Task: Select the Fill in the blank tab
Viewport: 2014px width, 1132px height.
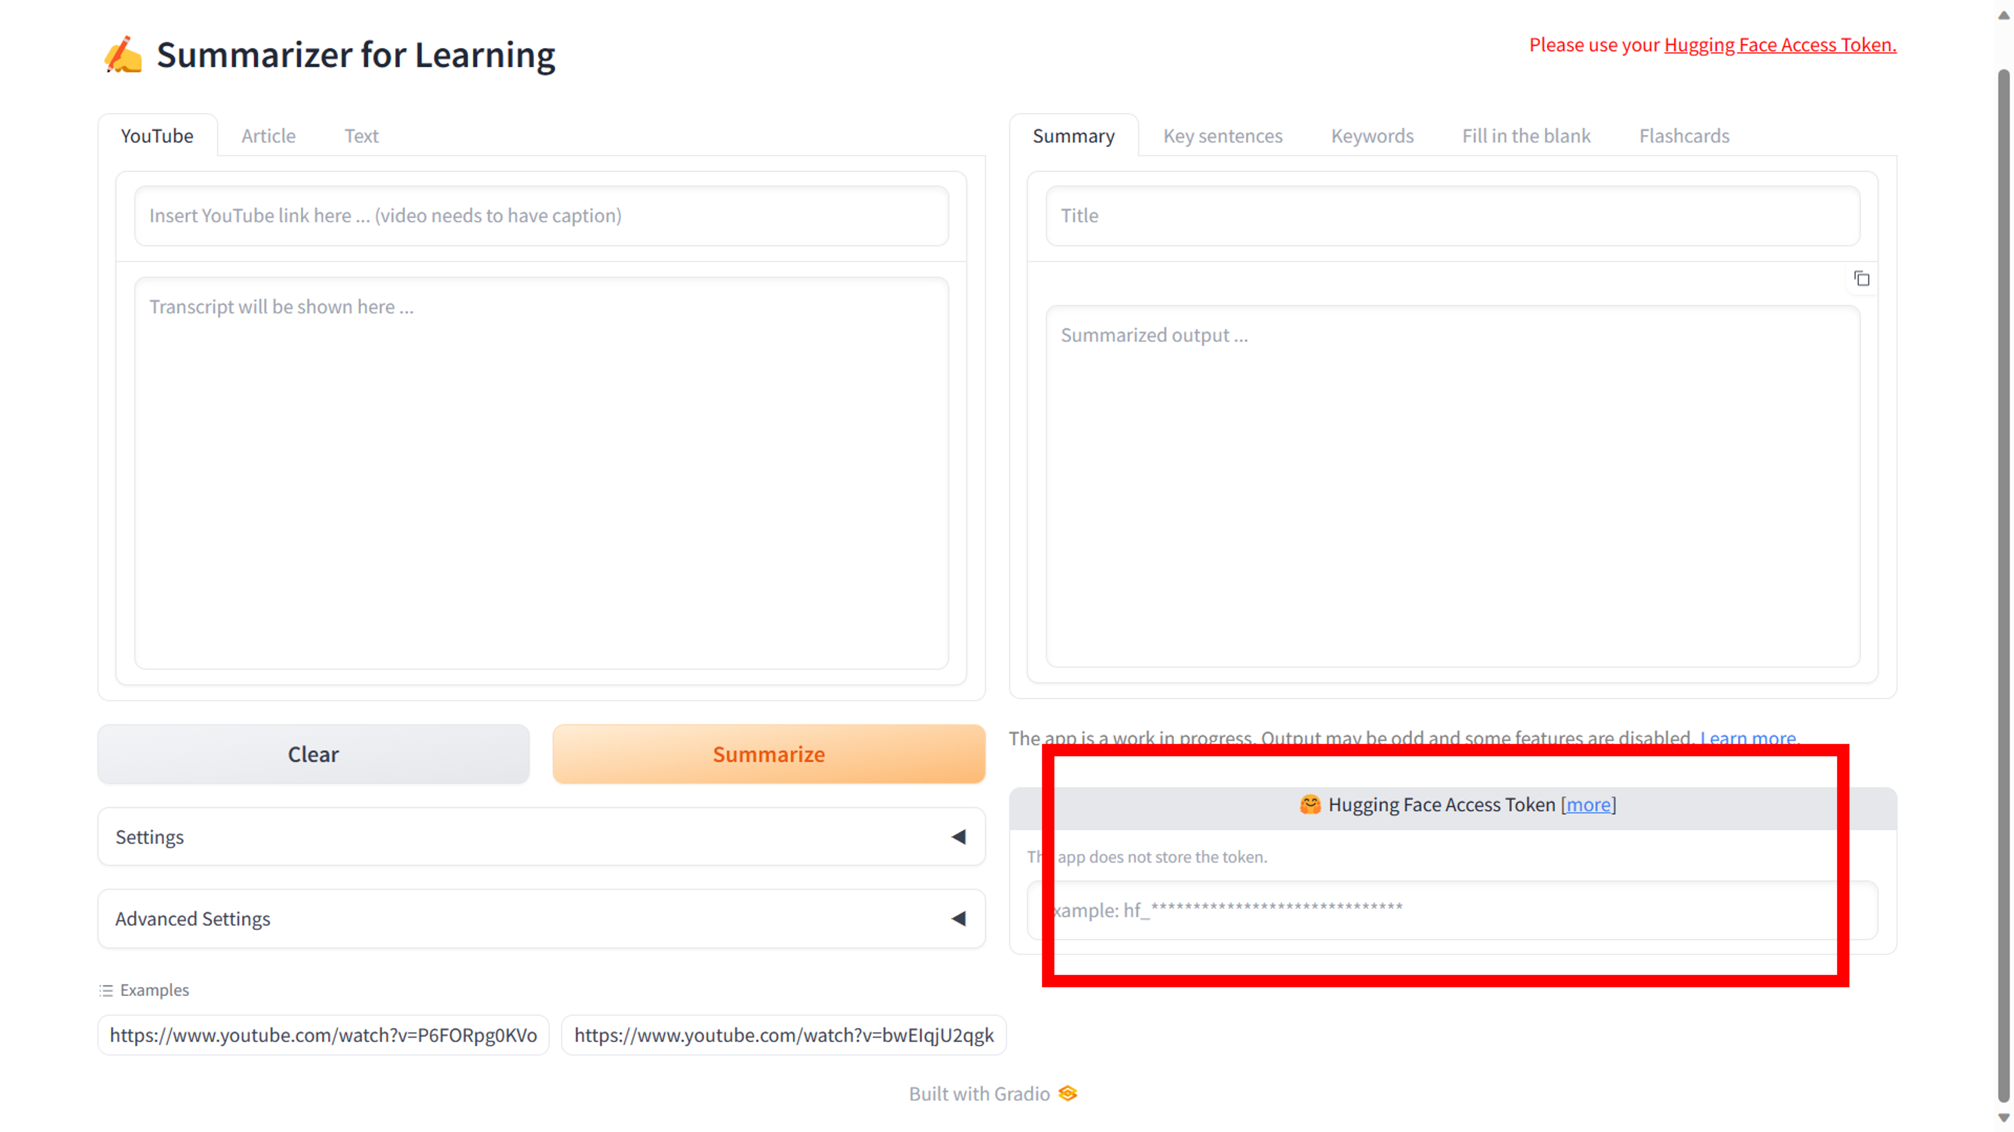Action: (x=1526, y=136)
